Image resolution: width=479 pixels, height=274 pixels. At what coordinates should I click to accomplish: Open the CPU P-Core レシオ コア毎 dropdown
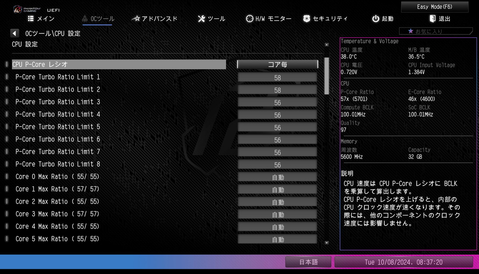point(277,65)
